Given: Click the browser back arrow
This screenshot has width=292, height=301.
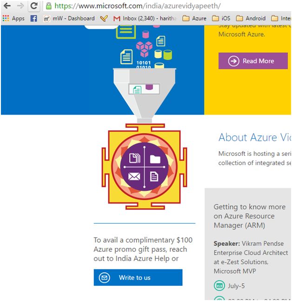Looking at the screenshot, I should point(7,6).
